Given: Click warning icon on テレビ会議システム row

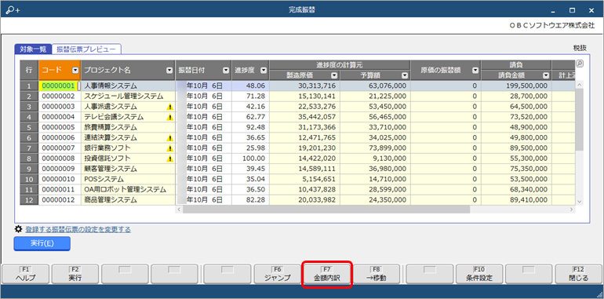Looking at the screenshot, I should click(169, 117).
